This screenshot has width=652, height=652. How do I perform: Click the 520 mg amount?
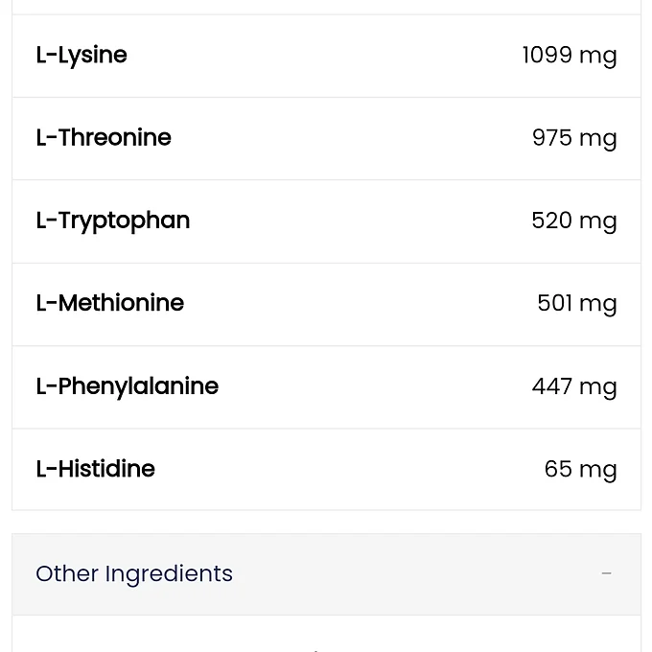[x=573, y=221]
